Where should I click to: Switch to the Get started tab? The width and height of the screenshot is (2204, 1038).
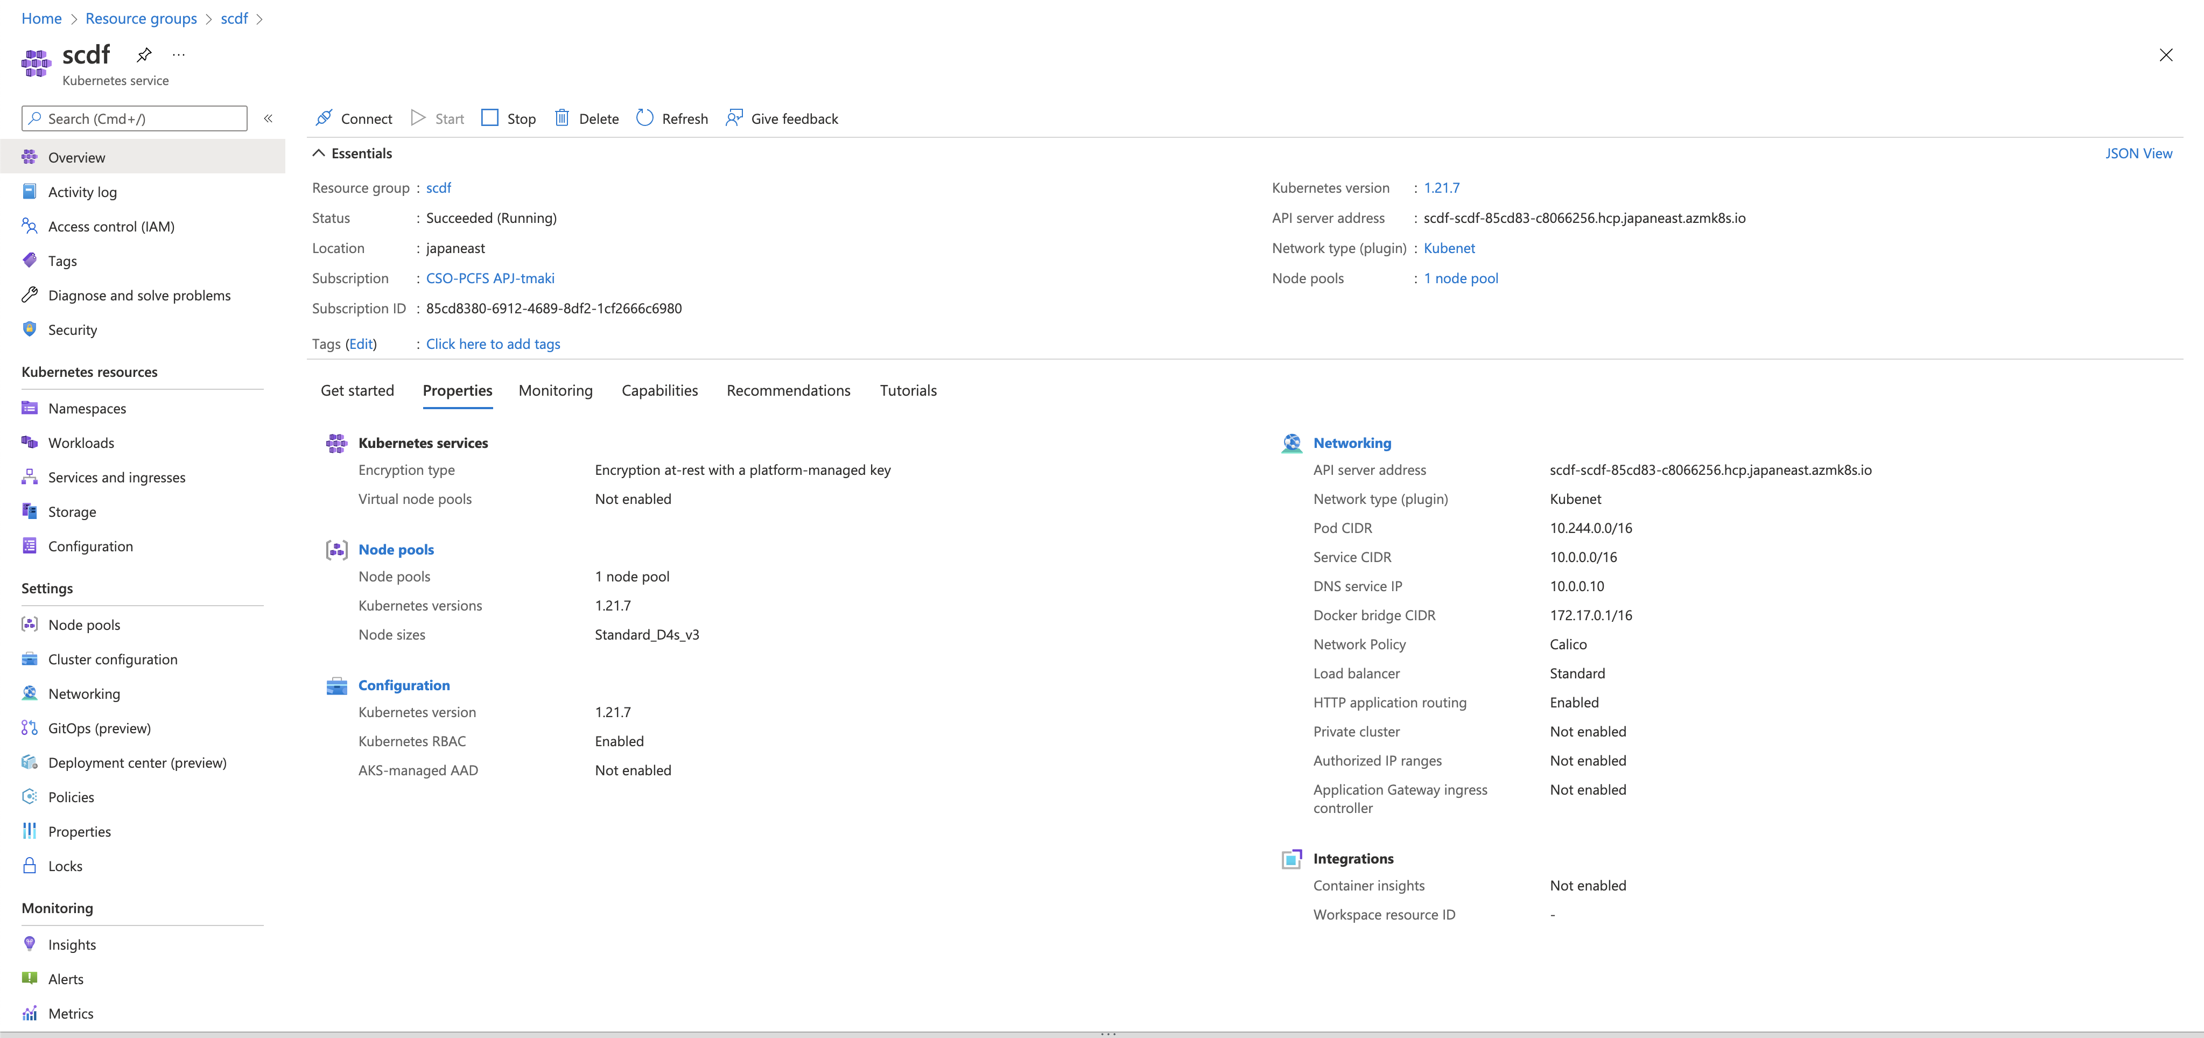pyautogui.click(x=357, y=390)
